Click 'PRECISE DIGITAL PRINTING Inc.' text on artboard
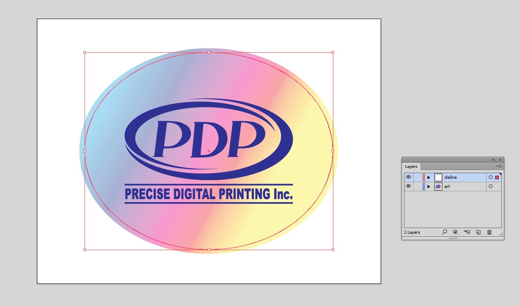 [x=209, y=194]
